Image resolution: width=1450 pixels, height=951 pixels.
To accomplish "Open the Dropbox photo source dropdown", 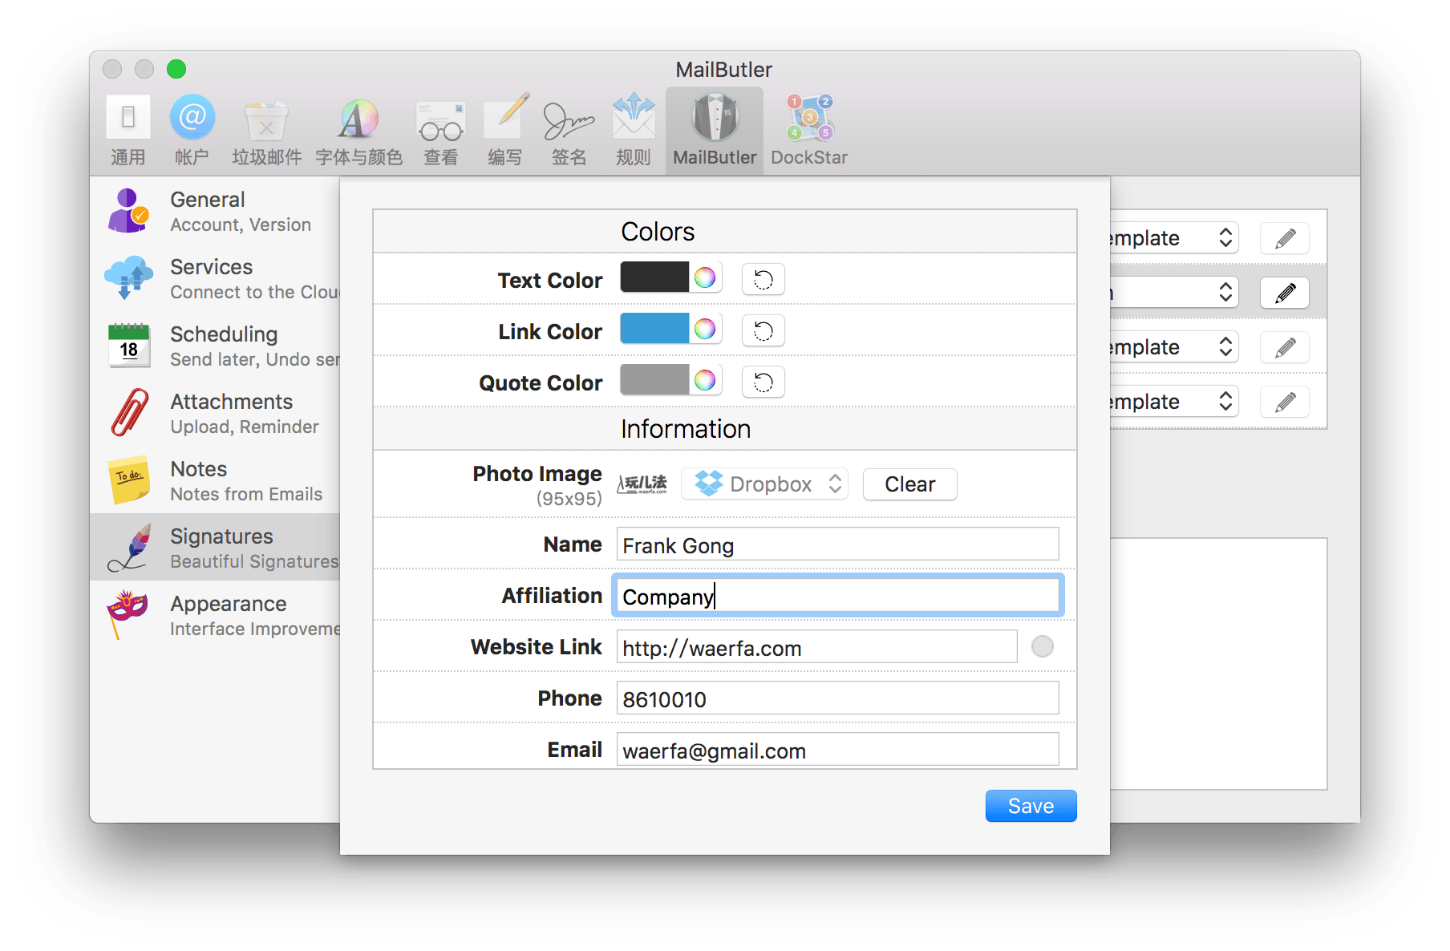I will (x=764, y=484).
